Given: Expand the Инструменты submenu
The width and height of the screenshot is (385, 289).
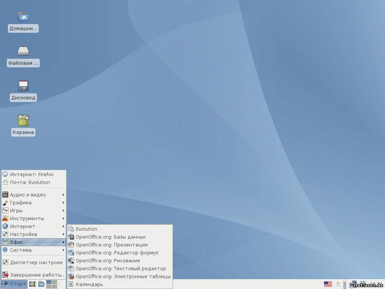Looking at the screenshot, I should pos(33,219).
